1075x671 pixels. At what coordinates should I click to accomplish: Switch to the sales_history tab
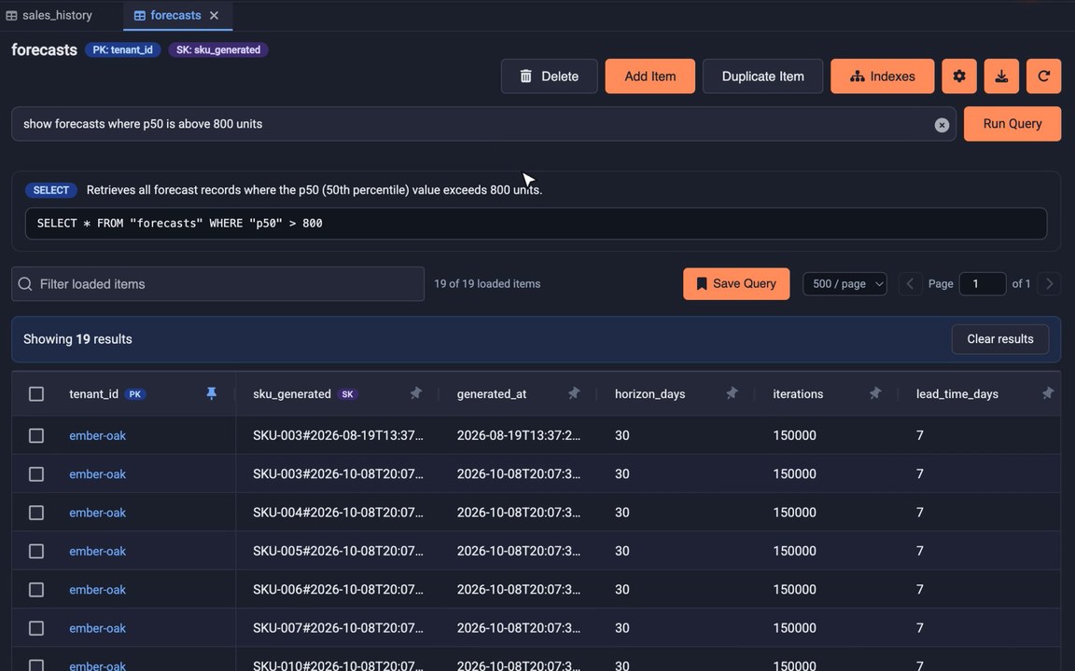[49, 15]
